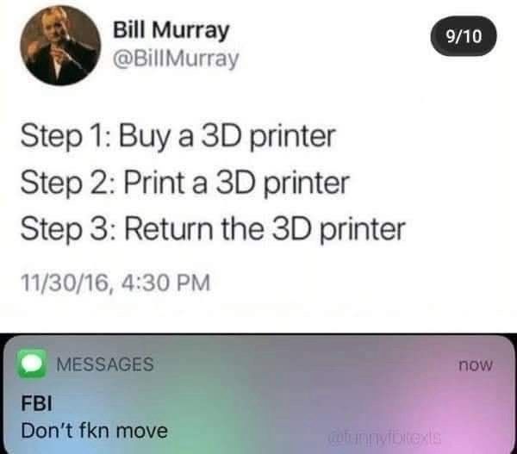Open Bill Murray's profile picture
Image resolution: width=517 pixels, height=454 pixels.
pyautogui.click(x=60, y=45)
